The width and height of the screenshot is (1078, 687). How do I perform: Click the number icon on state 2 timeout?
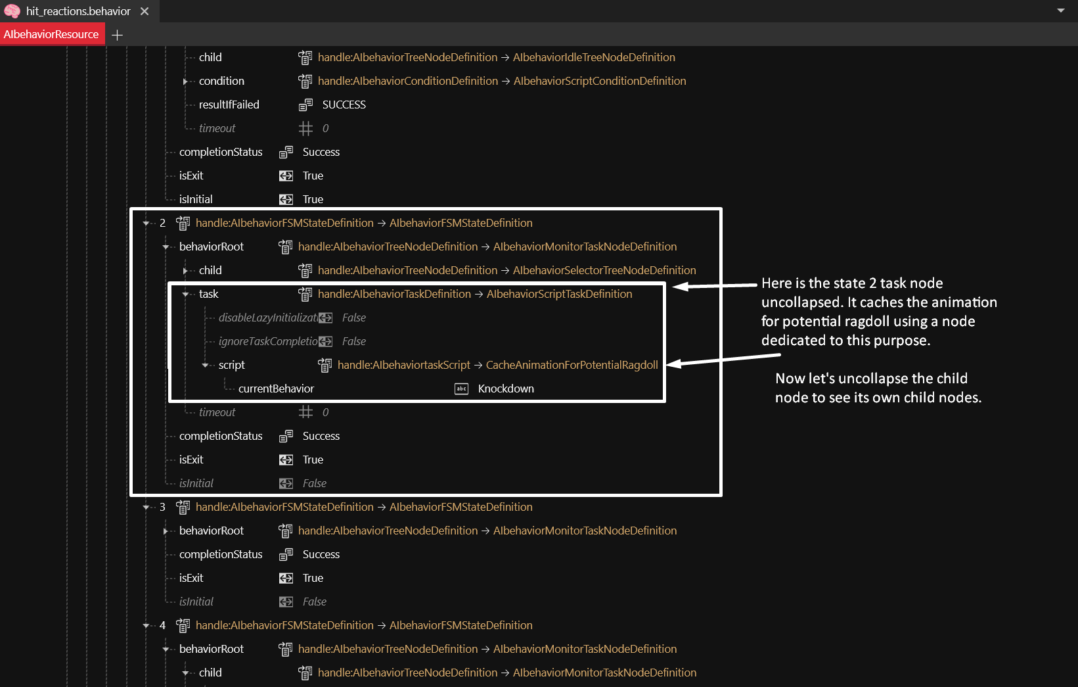pyautogui.click(x=305, y=412)
